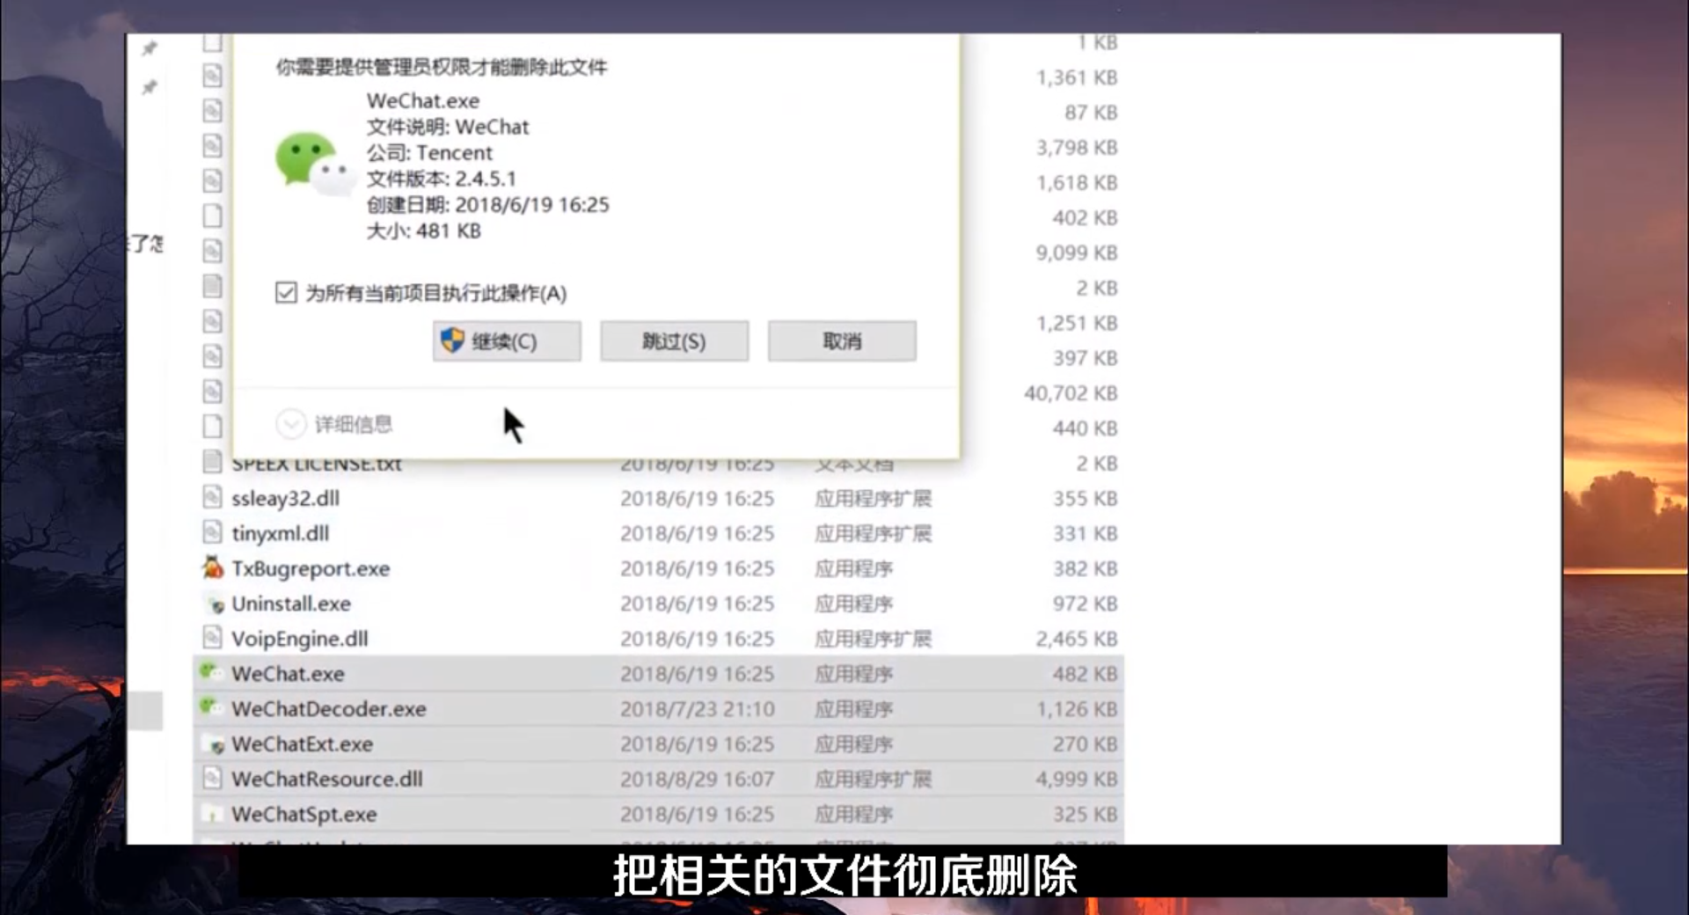Click the UAC shield icon on 继续(C) button
The height and width of the screenshot is (915, 1689).
tap(452, 341)
